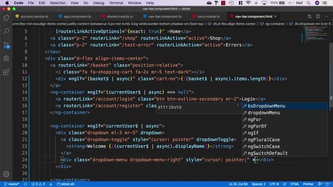Click the red square menu bar icon

point(223,3)
